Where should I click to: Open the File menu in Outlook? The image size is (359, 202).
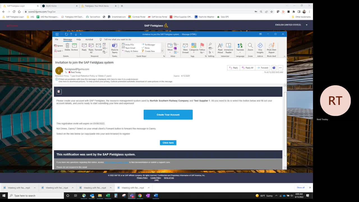[x=57, y=40]
